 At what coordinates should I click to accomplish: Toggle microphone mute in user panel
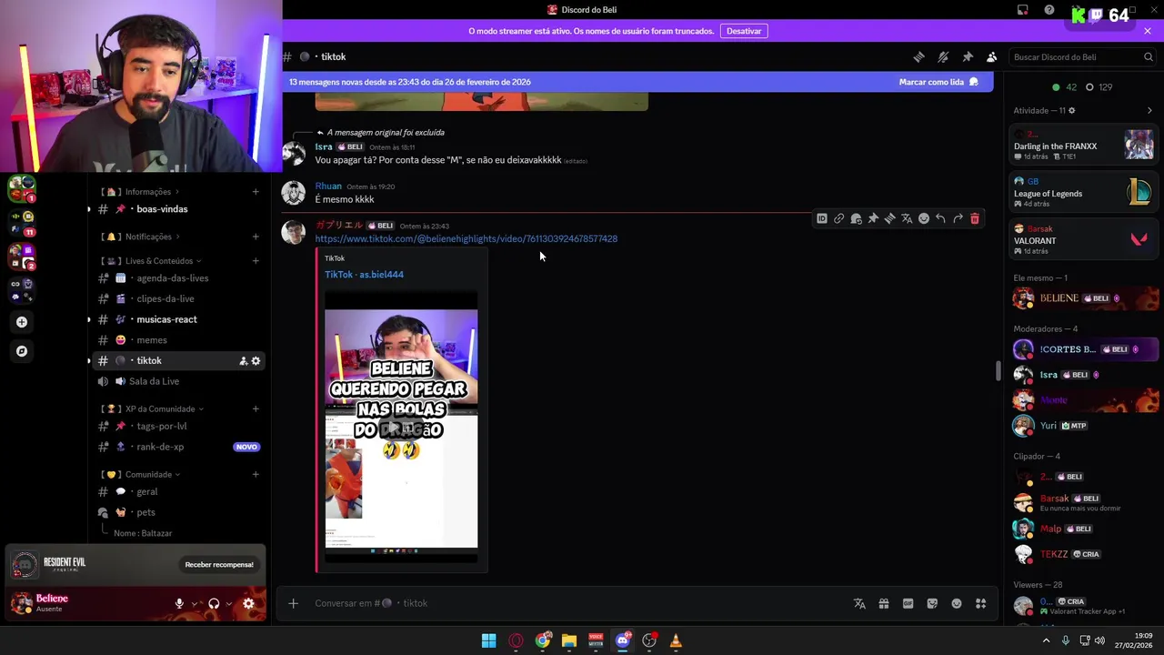[179, 603]
